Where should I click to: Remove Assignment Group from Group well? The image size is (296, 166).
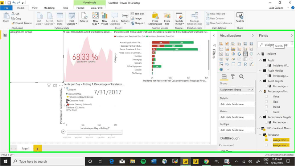coord(252,90)
